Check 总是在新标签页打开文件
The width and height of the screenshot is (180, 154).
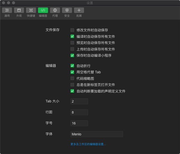[72, 85]
